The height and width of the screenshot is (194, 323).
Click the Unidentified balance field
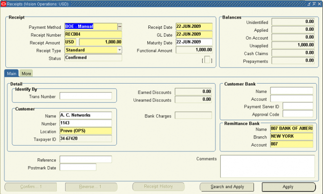pos(293,22)
